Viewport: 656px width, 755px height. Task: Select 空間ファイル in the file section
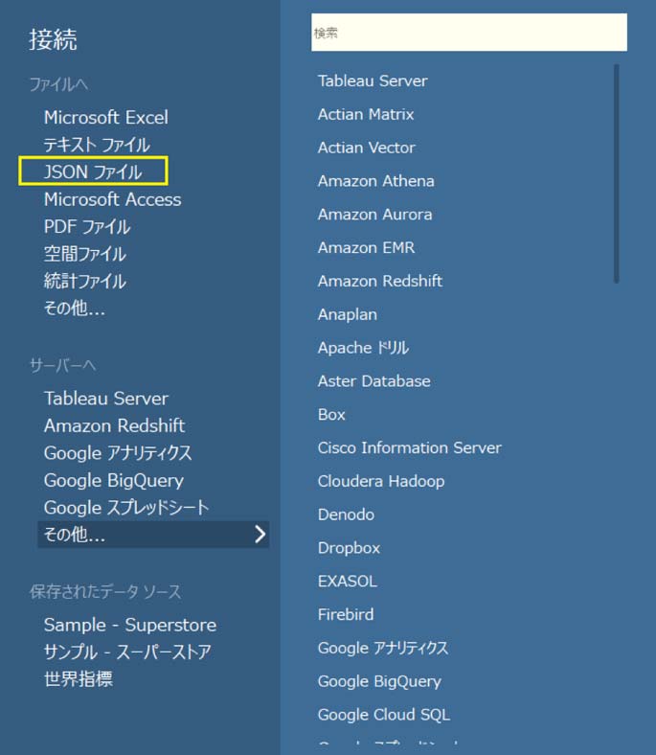pos(85,254)
